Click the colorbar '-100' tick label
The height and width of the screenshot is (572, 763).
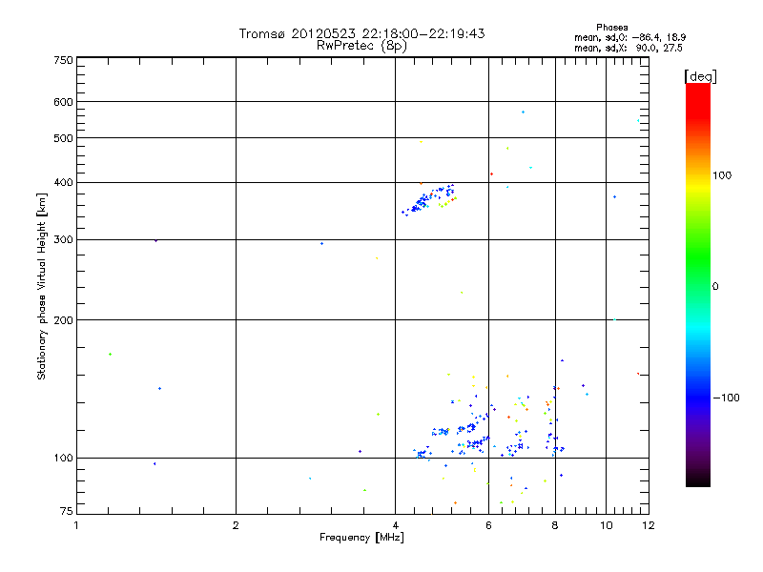click(x=726, y=398)
